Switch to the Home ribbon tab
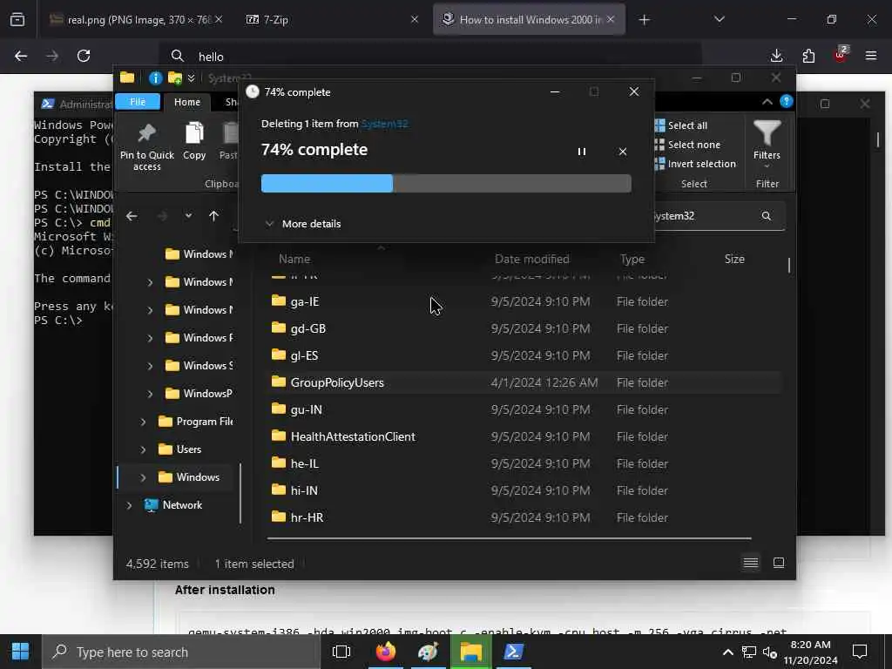This screenshot has height=669, width=892. click(x=187, y=102)
